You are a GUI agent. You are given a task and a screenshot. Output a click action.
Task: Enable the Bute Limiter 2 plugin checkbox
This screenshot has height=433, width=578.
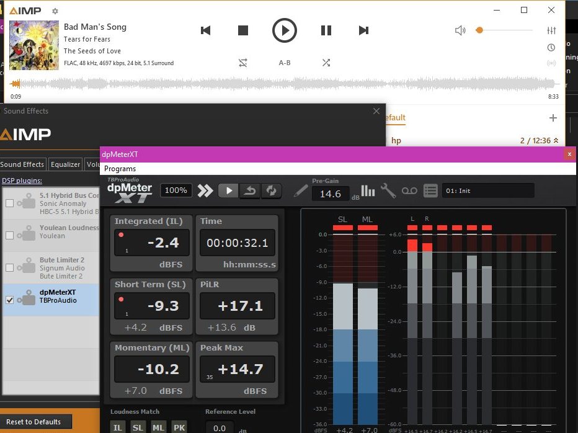(x=9, y=267)
